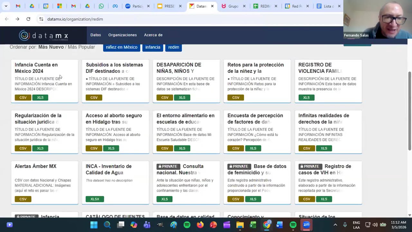Open PowerPoint from taskbar
This screenshot has width=412, height=232.
point(213,225)
